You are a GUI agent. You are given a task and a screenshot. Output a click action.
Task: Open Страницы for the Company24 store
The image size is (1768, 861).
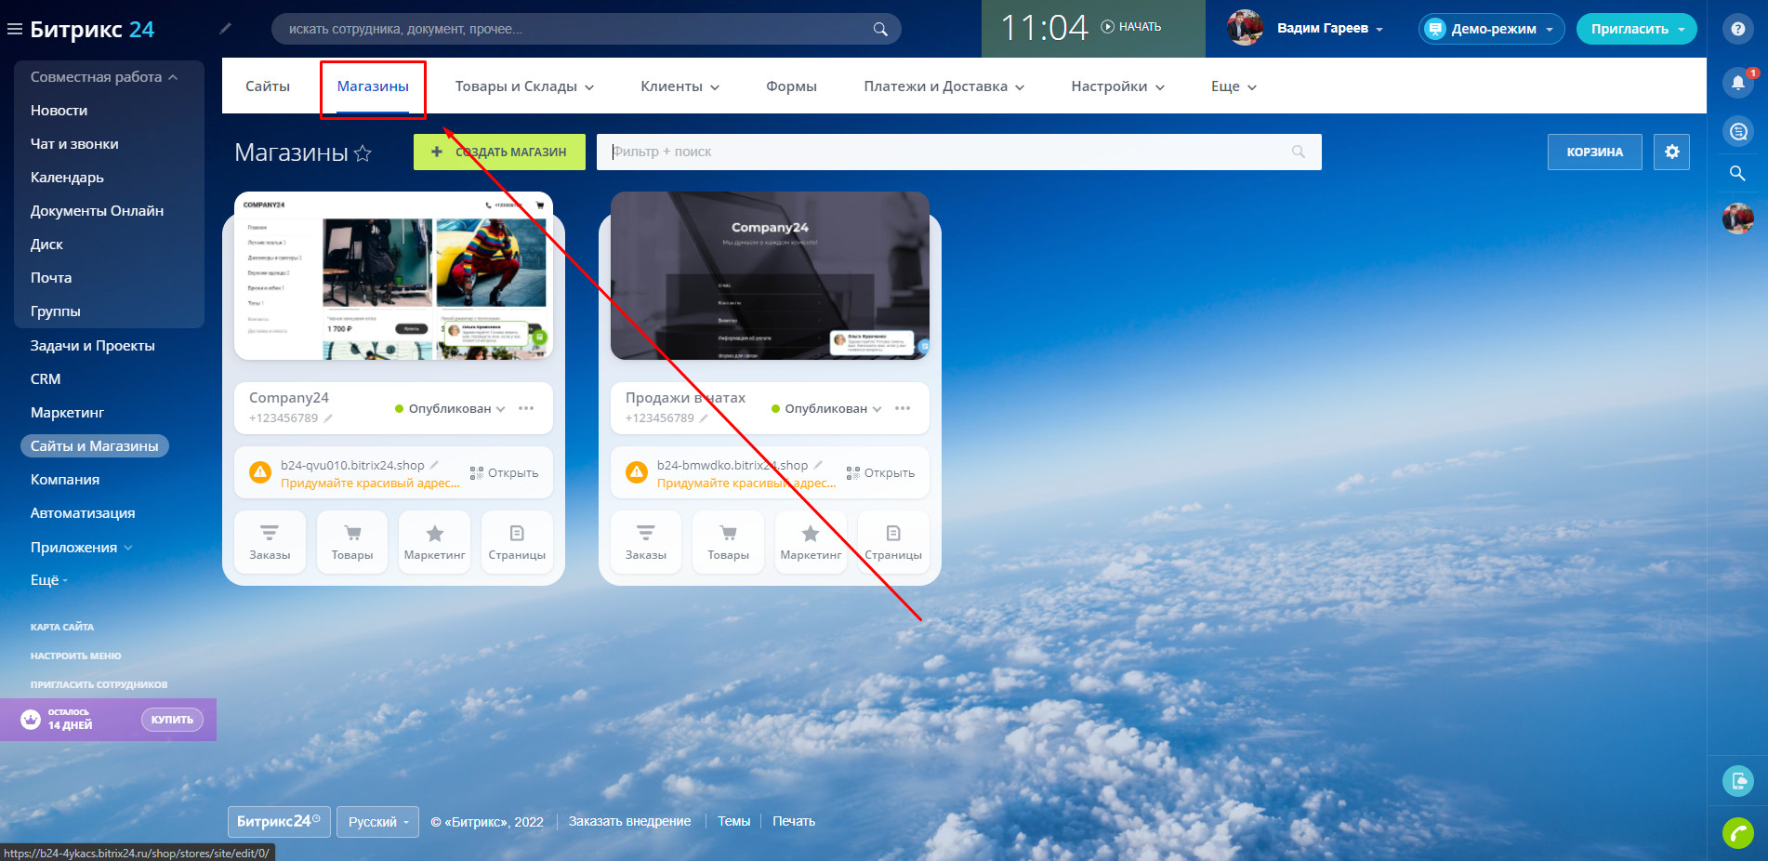(x=517, y=542)
